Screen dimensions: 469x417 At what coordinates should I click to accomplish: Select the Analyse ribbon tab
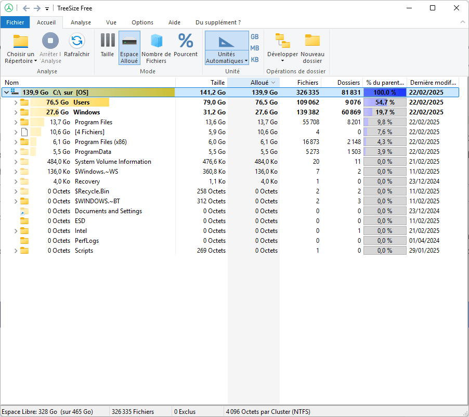click(x=81, y=22)
